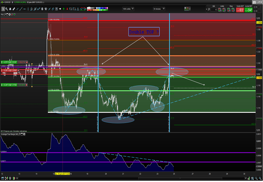Screen dimensions: 263x182
Task: Collapse the order panel expander arrow
Action: (207, 9)
